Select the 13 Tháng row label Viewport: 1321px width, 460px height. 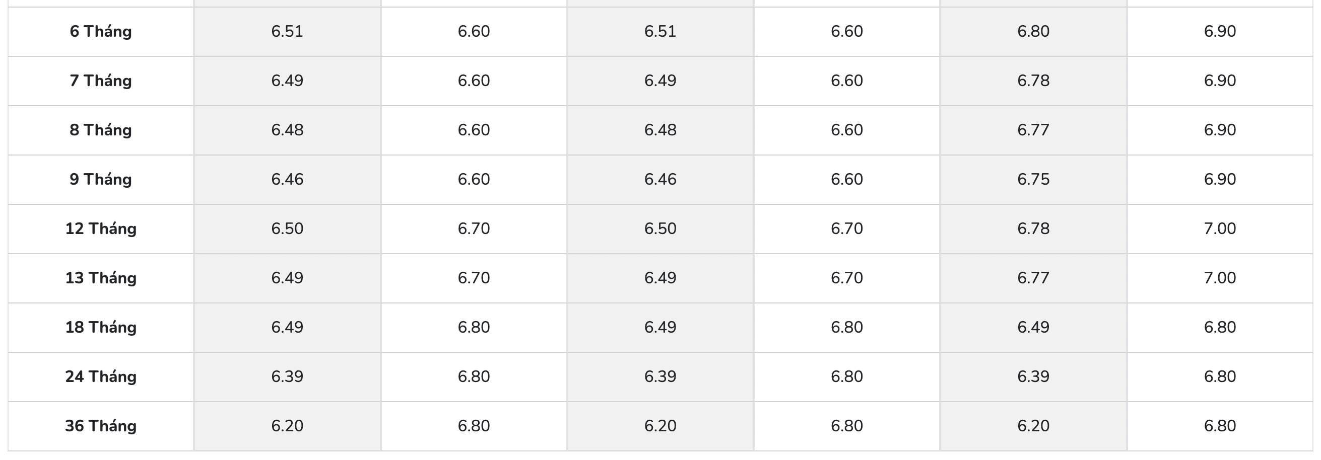point(101,278)
